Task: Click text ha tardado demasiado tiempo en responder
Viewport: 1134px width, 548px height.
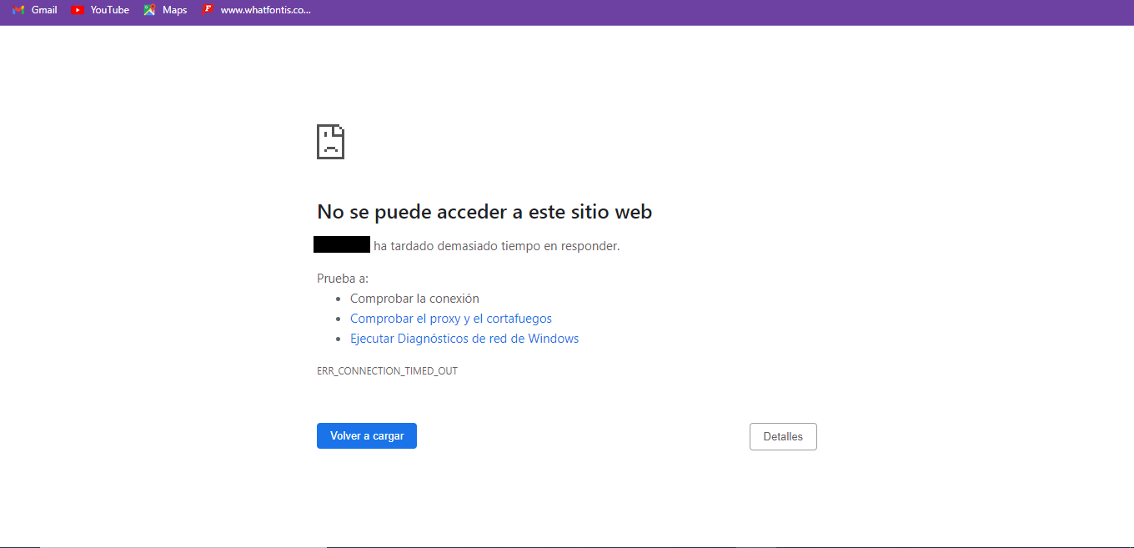Action: pyautogui.click(x=497, y=246)
